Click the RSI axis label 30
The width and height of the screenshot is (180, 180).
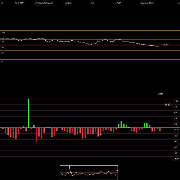click(3, 53)
